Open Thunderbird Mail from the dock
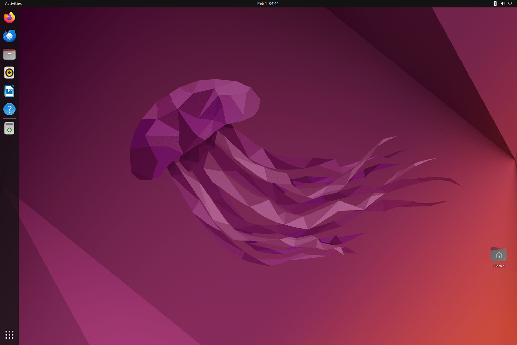The width and height of the screenshot is (517, 345). tap(9, 36)
